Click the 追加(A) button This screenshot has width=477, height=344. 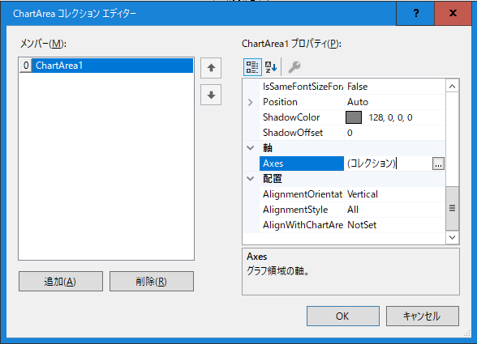click(x=61, y=282)
